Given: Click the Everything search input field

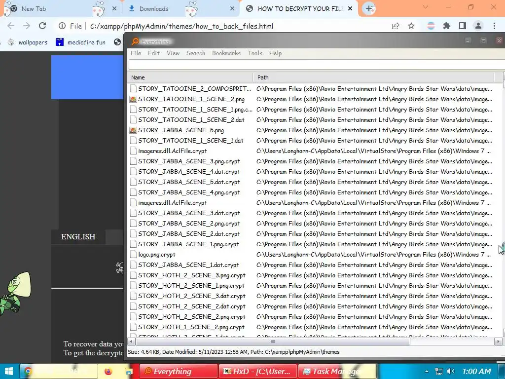Looking at the screenshot, I should click(x=317, y=65).
